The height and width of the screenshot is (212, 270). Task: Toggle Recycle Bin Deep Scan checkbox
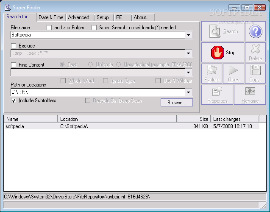(88, 100)
